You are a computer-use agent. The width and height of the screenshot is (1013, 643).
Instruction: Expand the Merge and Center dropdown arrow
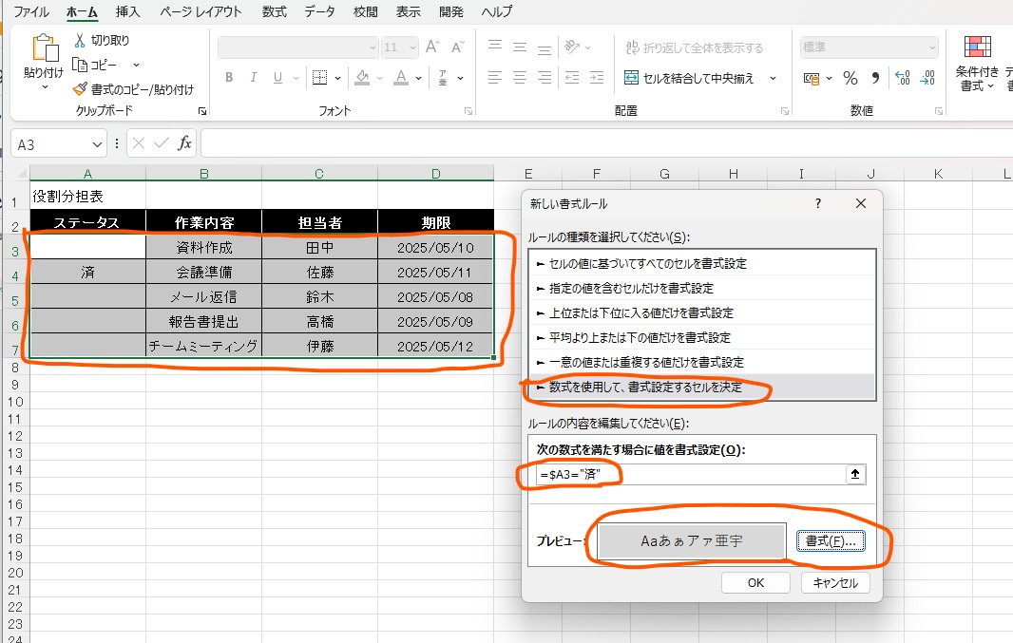(773, 79)
